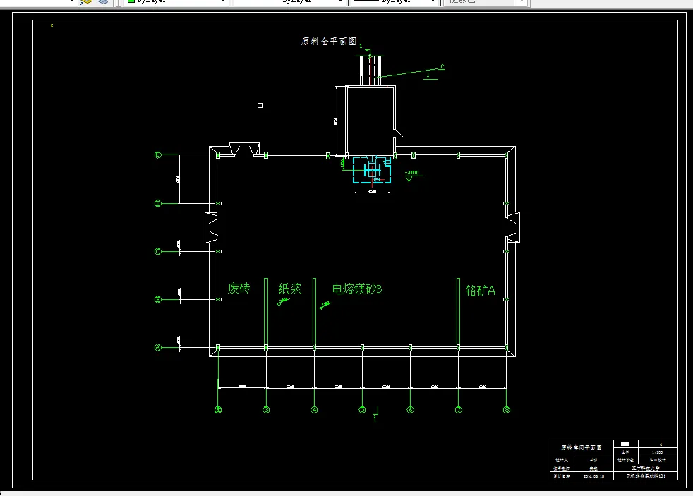Click axis bubble C on left side

click(x=158, y=252)
